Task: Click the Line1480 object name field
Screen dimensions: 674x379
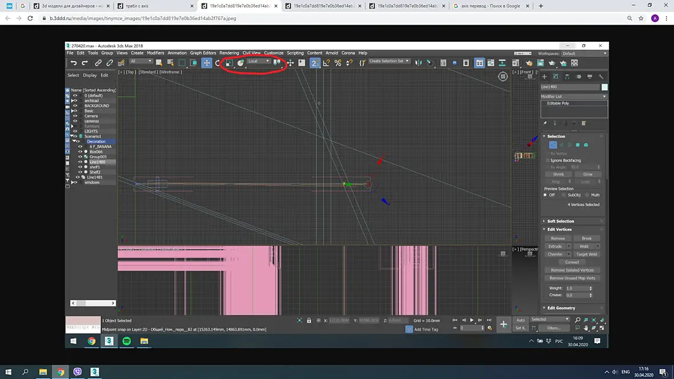Action: [x=570, y=87]
